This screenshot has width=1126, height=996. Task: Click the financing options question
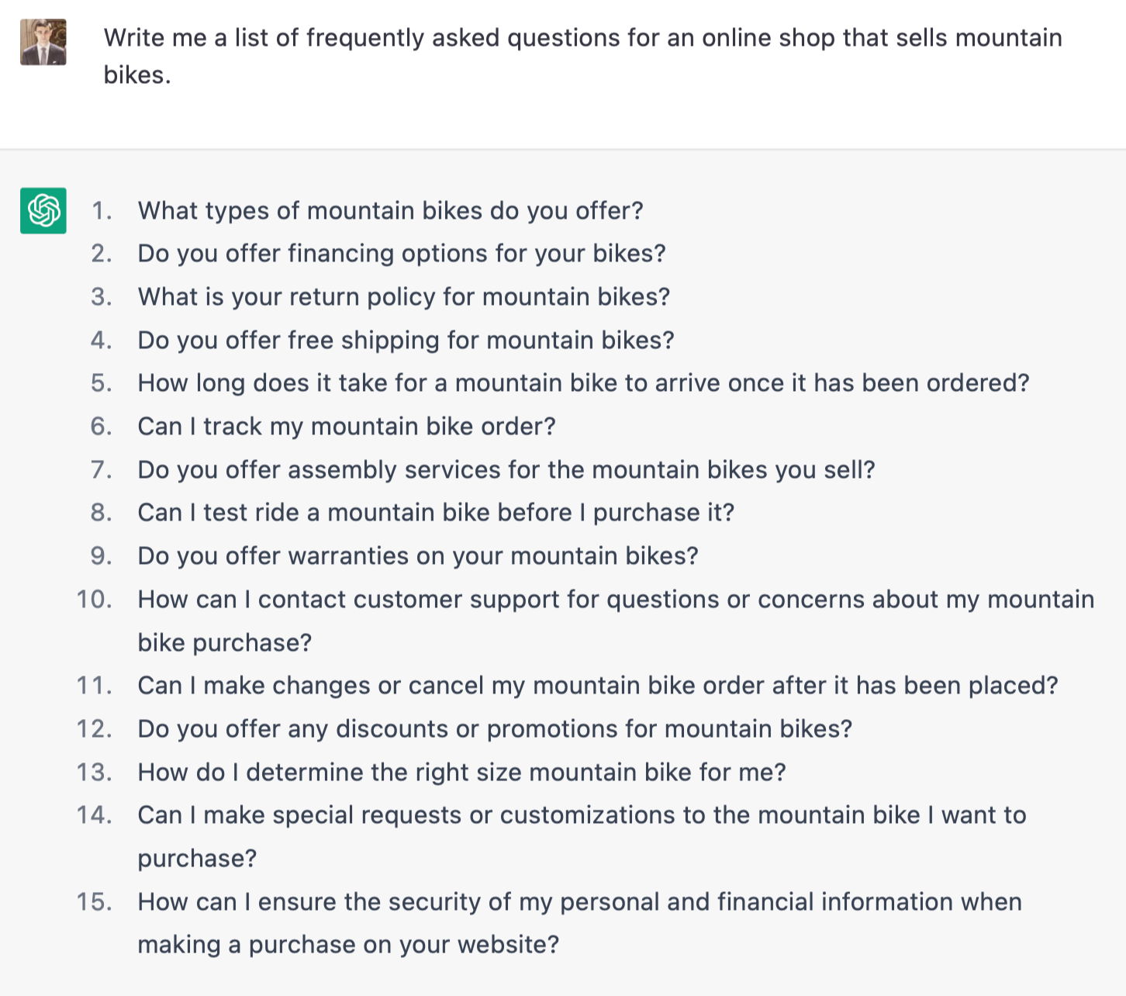coord(401,254)
